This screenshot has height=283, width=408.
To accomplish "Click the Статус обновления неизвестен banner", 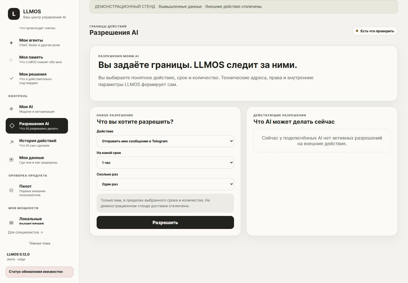I will click(x=39, y=272).
